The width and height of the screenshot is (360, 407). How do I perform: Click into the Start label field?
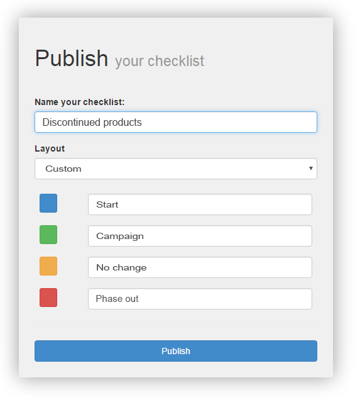click(200, 204)
